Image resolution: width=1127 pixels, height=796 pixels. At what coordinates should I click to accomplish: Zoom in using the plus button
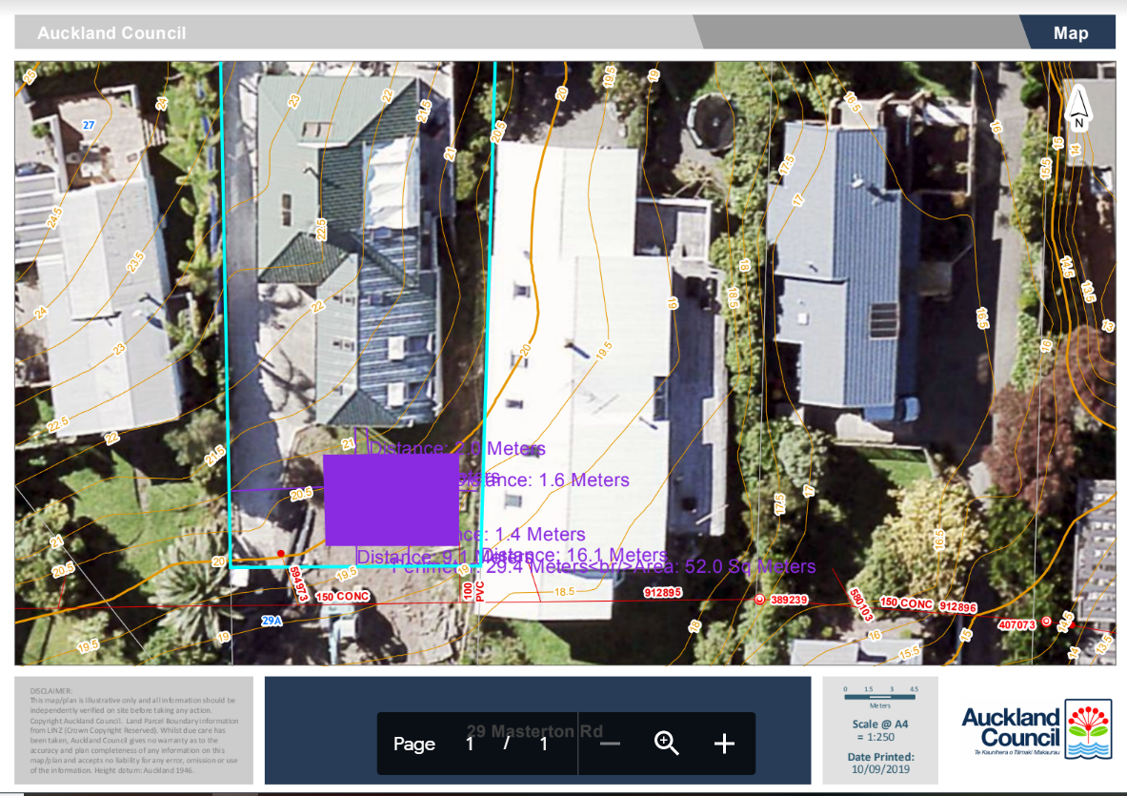click(x=725, y=744)
